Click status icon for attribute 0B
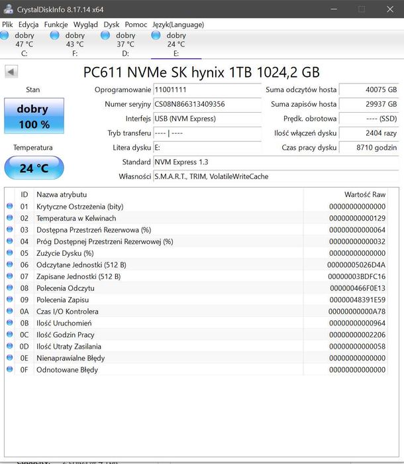The width and height of the screenshot is (404, 464). tap(10, 323)
